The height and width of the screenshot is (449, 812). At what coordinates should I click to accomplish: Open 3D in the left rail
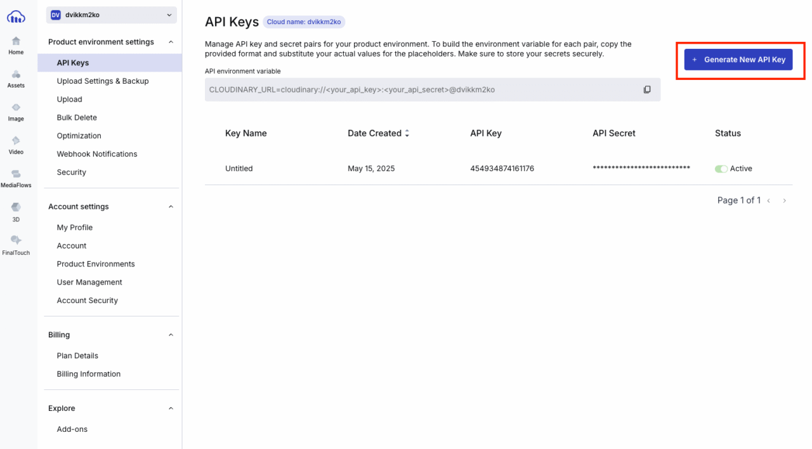(x=16, y=212)
